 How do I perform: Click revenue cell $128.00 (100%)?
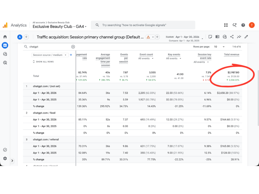click(230, 153)
